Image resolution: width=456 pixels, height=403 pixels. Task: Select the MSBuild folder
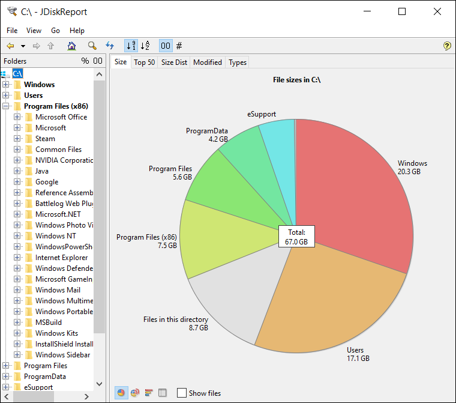coord(49,323)
